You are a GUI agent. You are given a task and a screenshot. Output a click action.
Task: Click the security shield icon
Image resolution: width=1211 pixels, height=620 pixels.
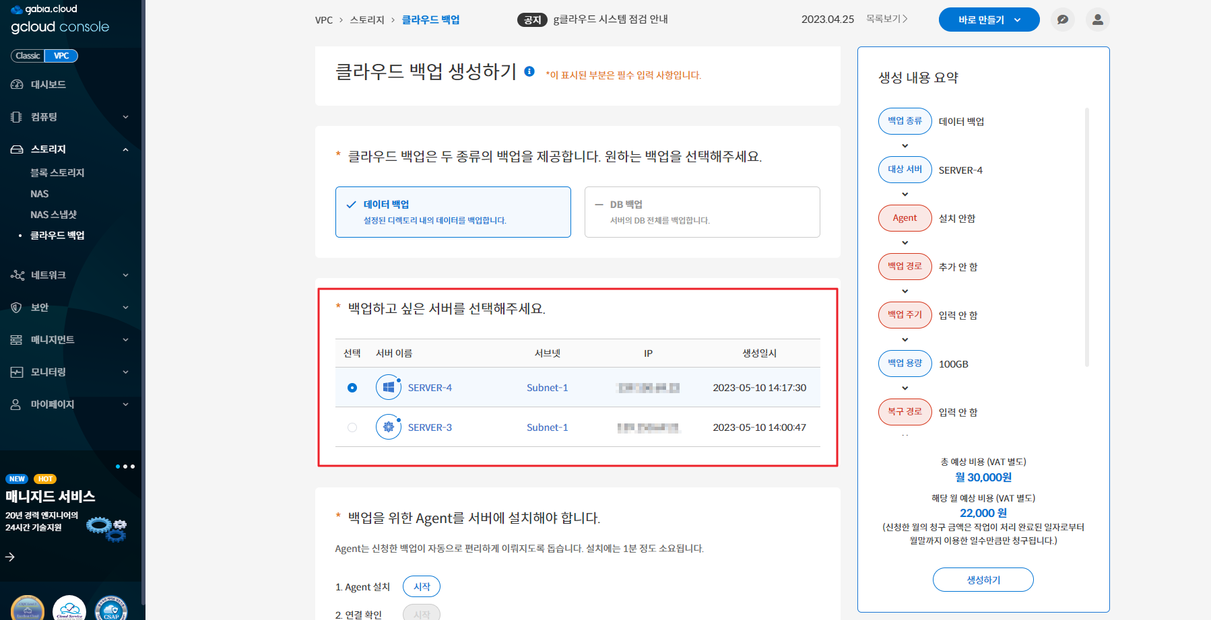[17, 307]
